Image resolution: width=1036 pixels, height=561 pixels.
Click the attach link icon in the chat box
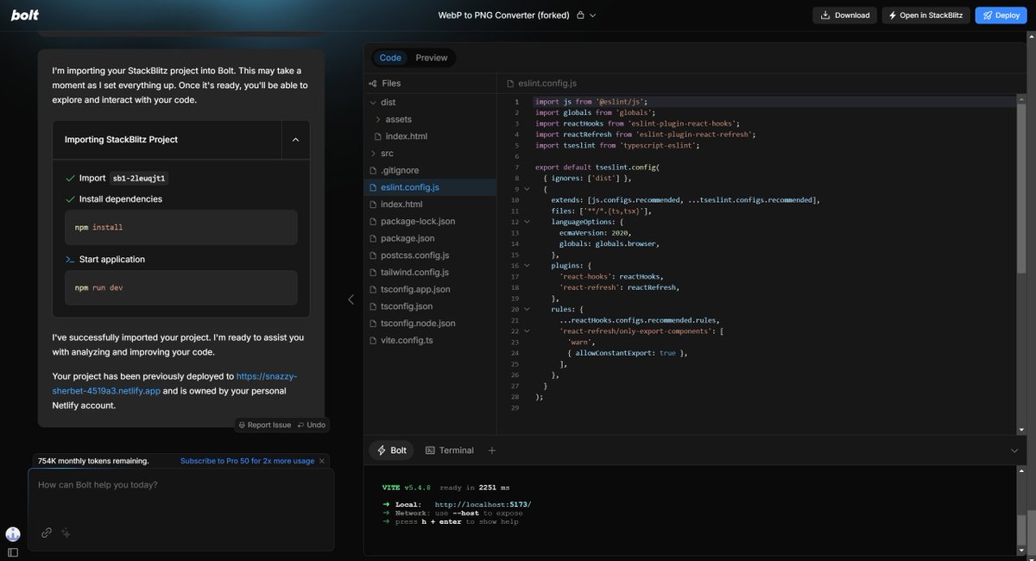[46, 533]
